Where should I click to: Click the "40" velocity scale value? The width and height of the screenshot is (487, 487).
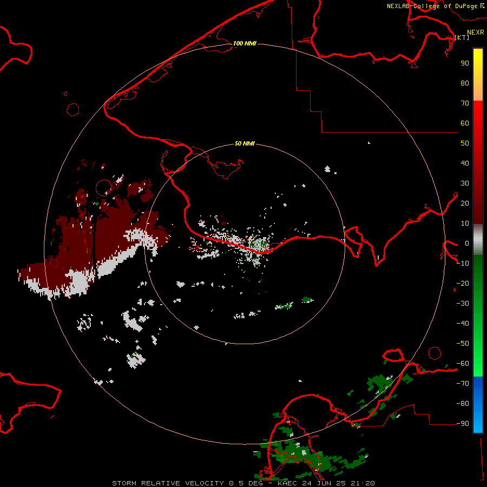click(x=465, y=163)
